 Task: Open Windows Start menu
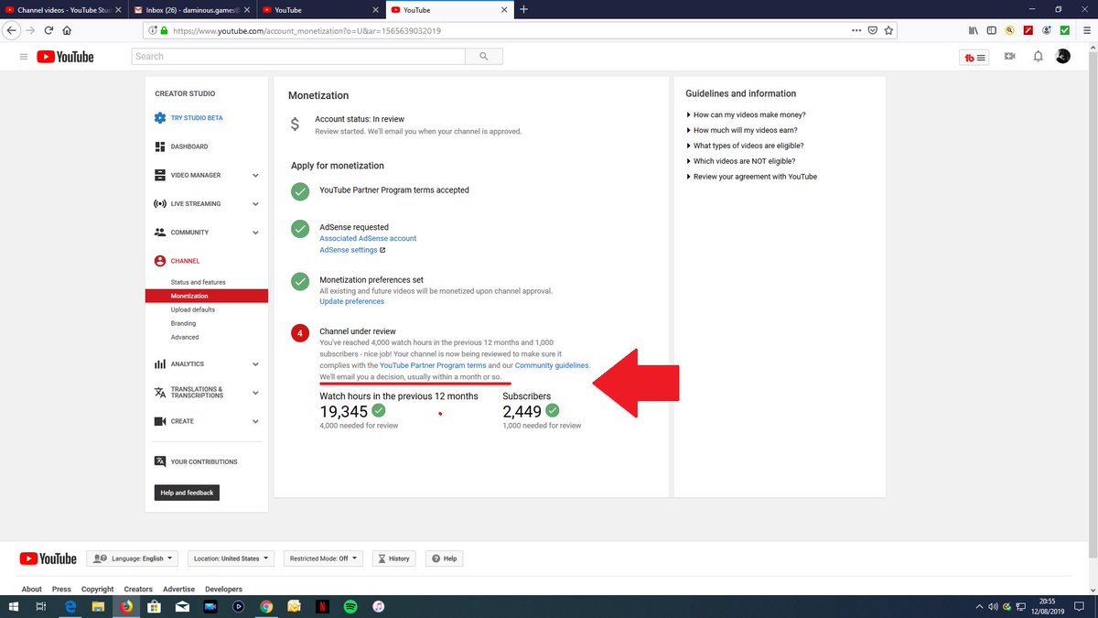tap(13, 606)
